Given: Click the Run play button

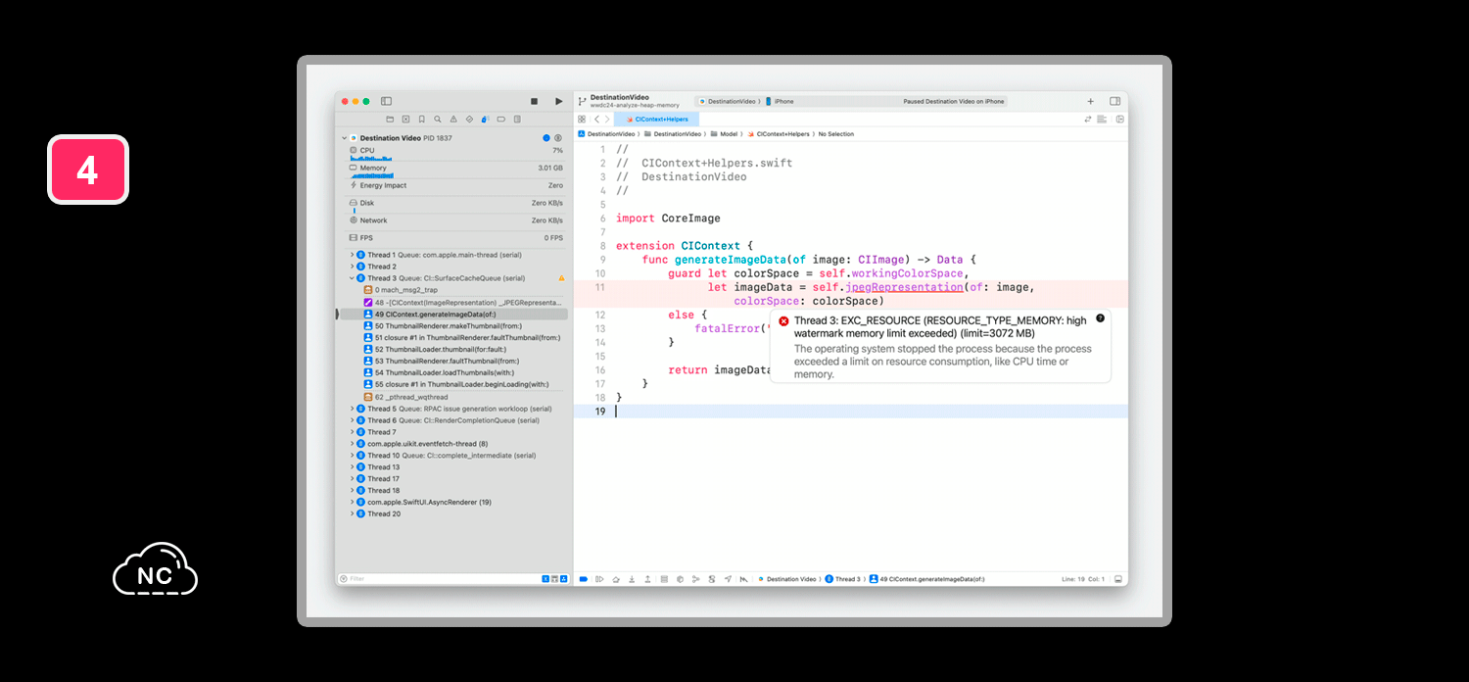Looking at the screenshot, I should pos(559,101).
